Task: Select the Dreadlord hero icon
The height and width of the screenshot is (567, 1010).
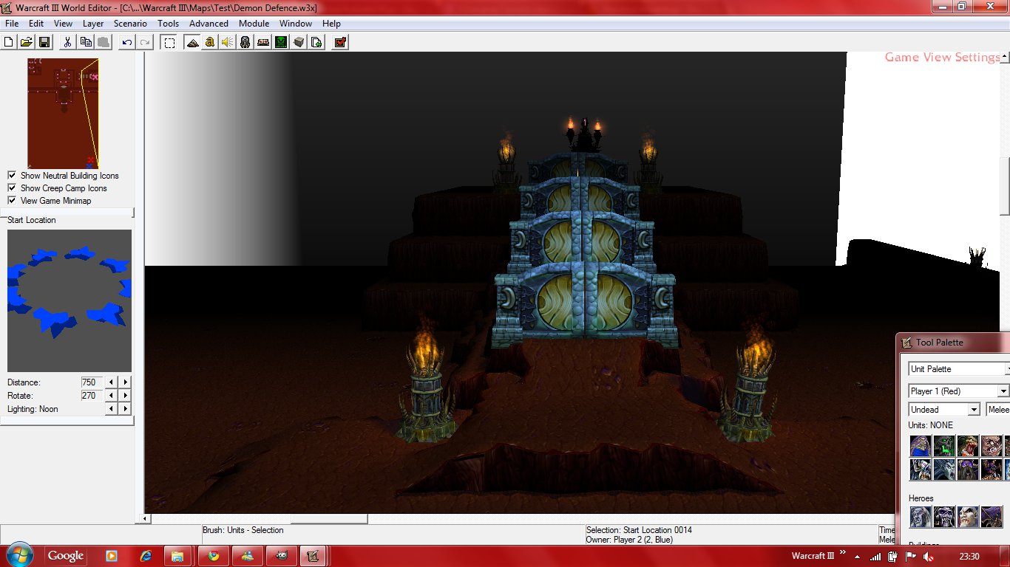Action: pos(968,517)
